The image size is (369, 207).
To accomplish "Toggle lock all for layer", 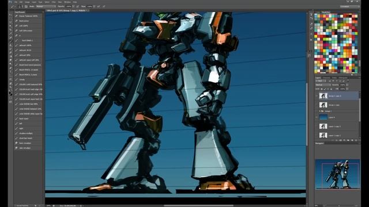I will click(x=332, y=89).
